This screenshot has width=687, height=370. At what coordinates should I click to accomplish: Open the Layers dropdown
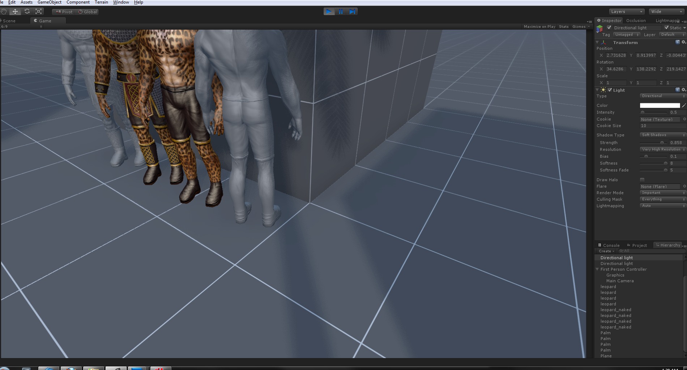(x=627, y=11)
